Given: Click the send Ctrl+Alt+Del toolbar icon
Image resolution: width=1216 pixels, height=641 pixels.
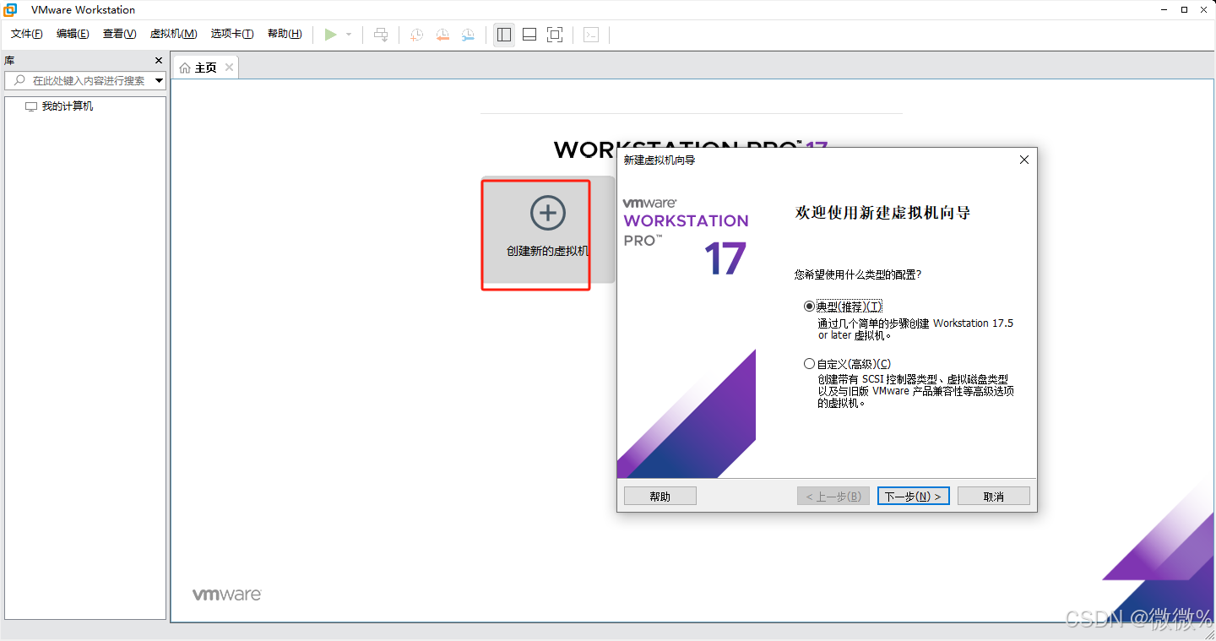Looking at the screenshot, I should (x=381, y=35).
